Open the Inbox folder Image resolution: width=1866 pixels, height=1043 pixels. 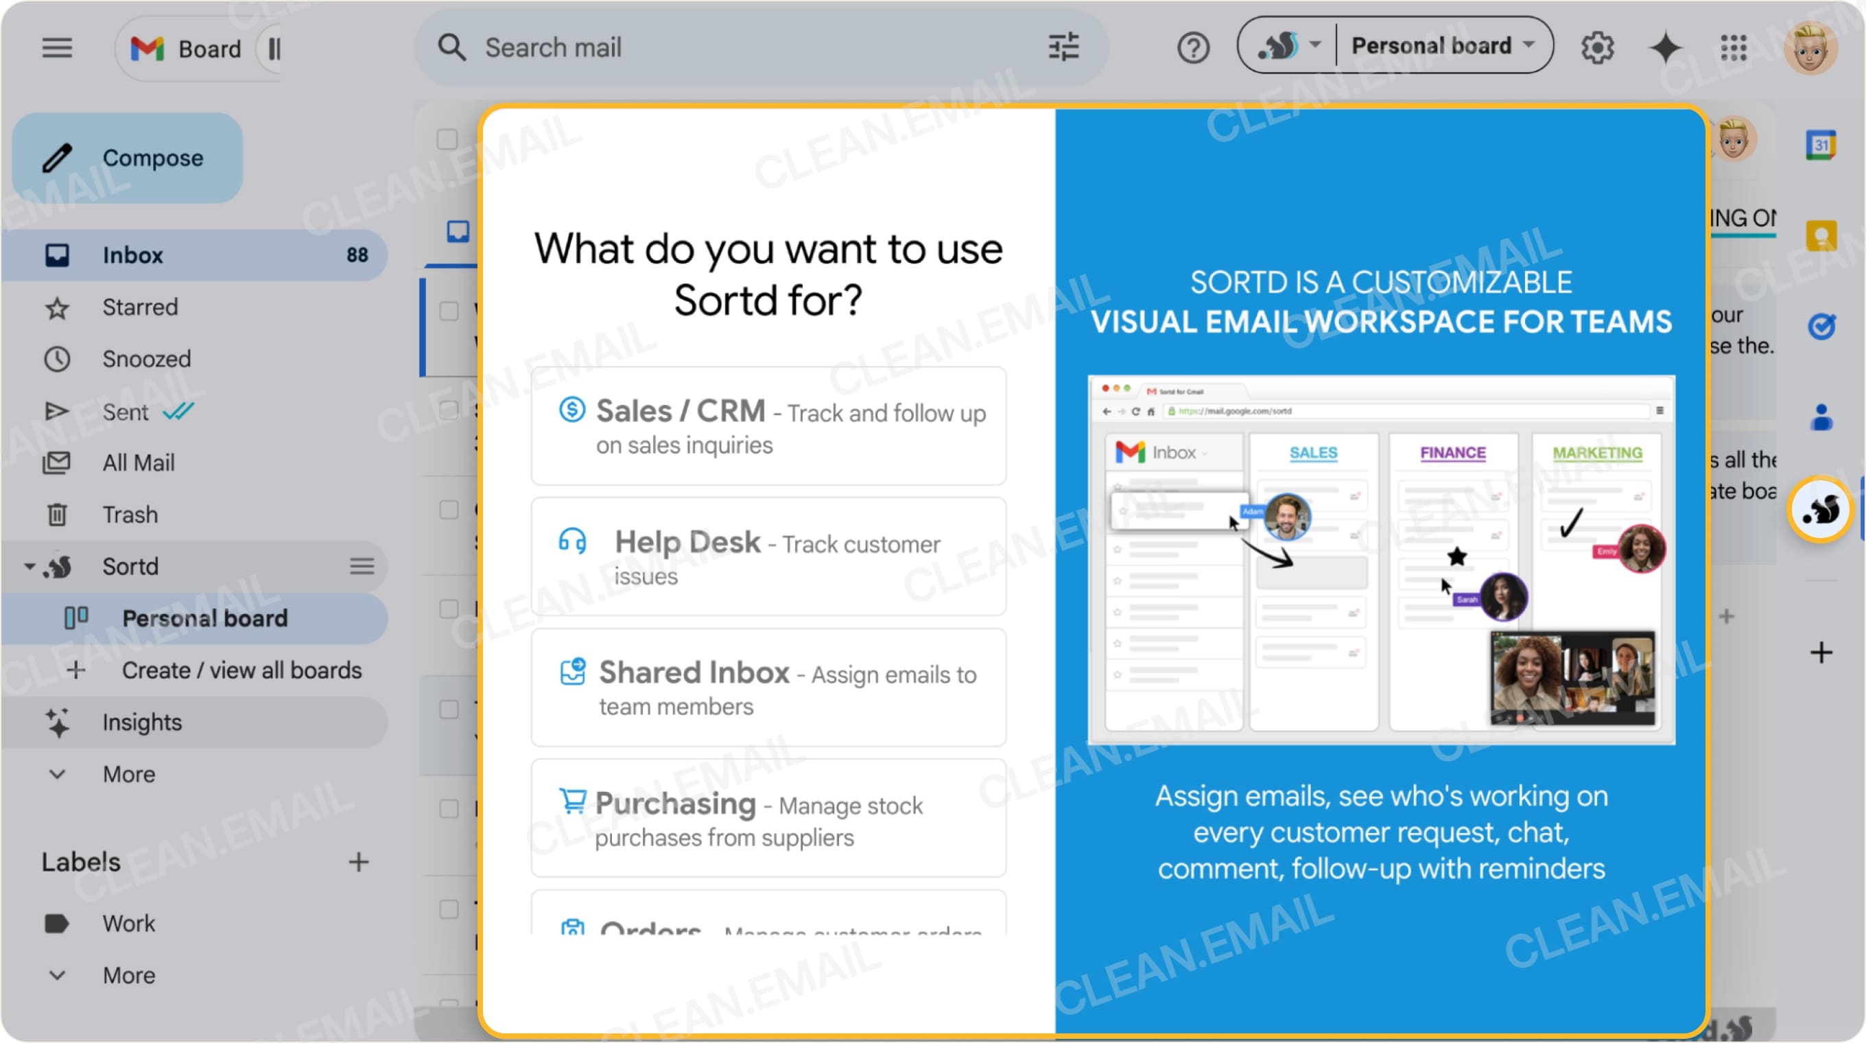(133, 254)
